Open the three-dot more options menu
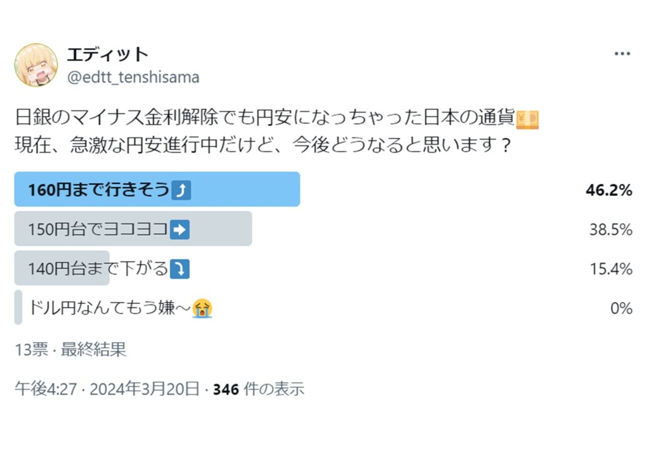Image resolution: width=652 pixels, height=452 pixels. pos(622,54)
